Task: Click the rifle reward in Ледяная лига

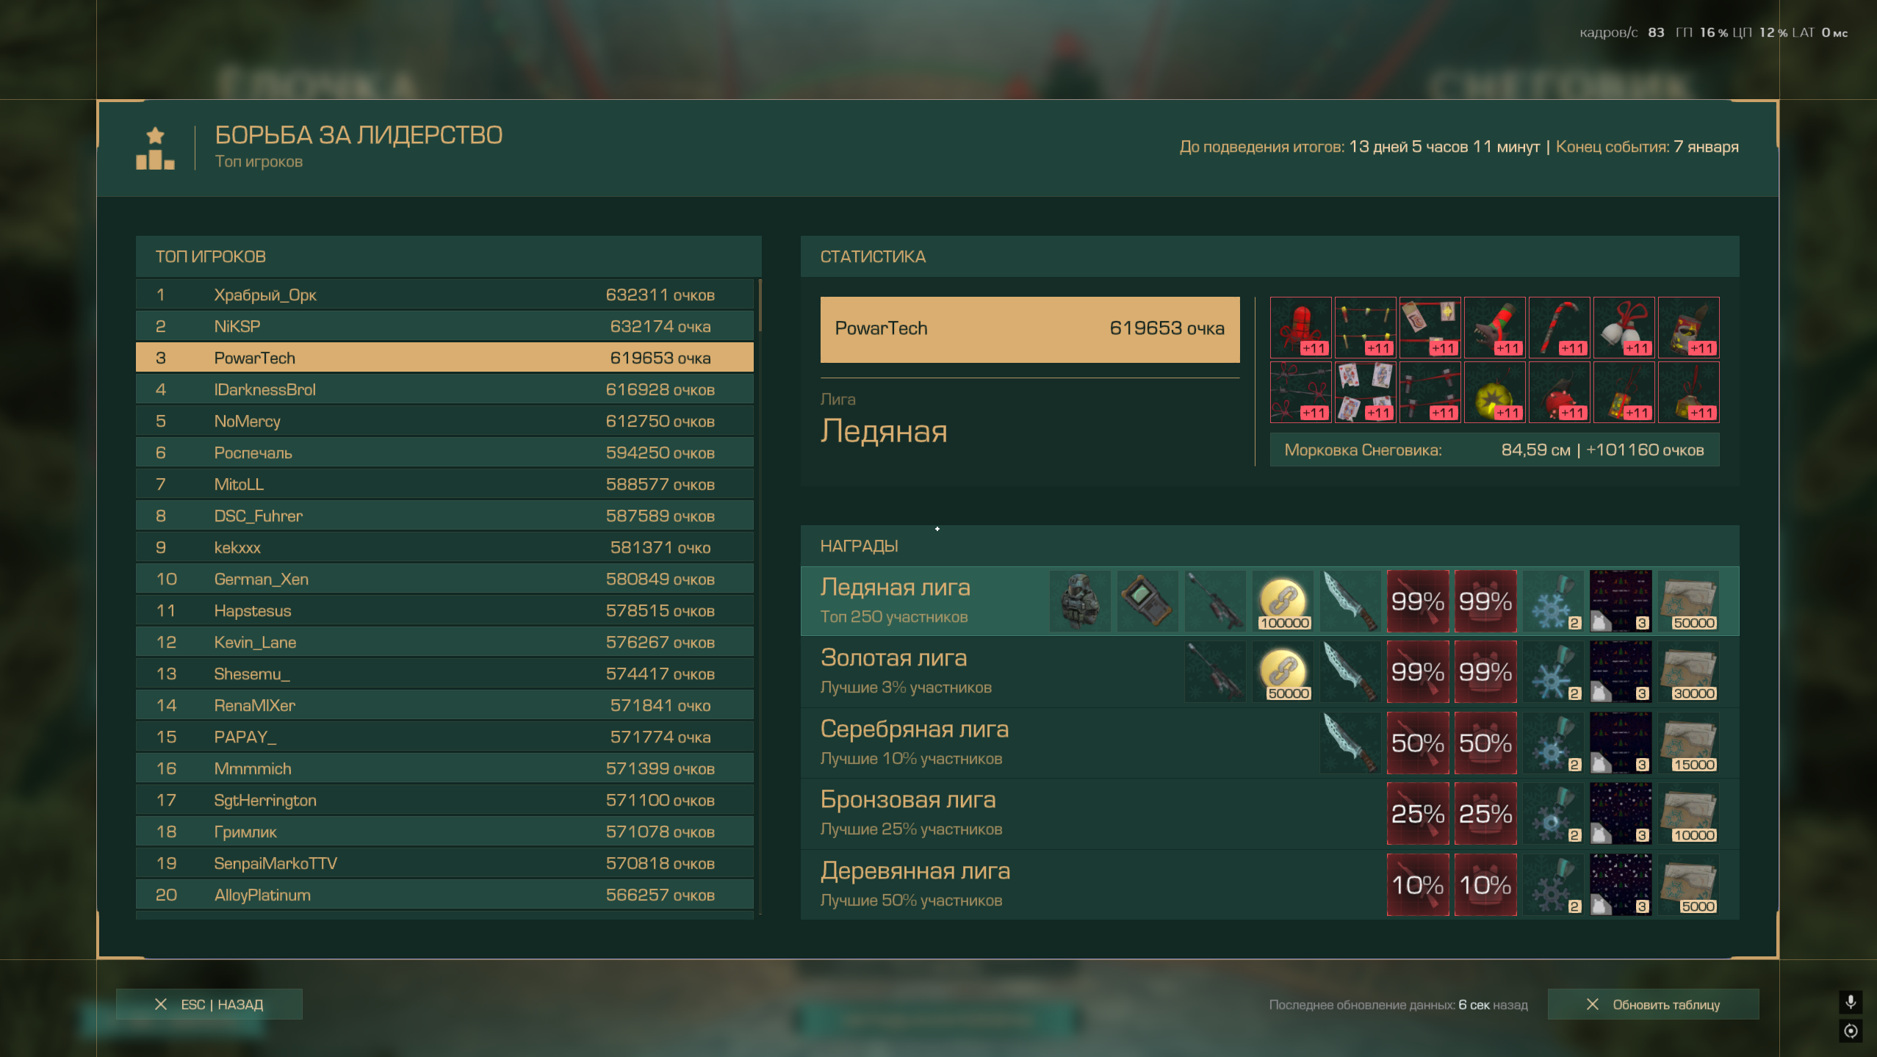Action: coord(1215,601)
